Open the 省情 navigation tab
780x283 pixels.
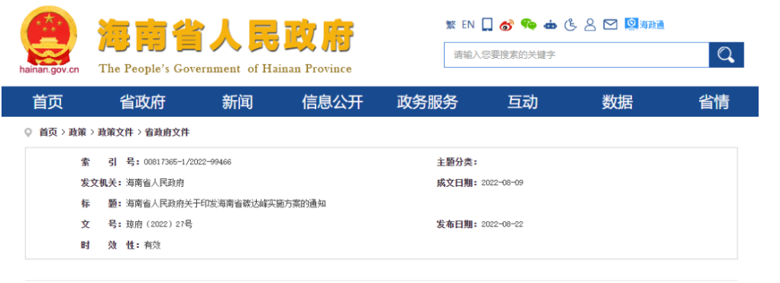tap(714, 101)
